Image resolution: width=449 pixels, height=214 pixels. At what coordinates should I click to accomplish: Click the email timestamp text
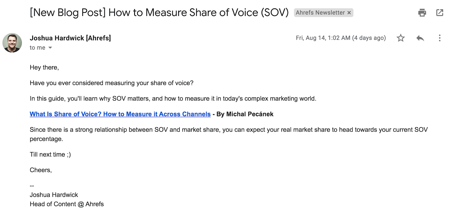tap(340, 38)
